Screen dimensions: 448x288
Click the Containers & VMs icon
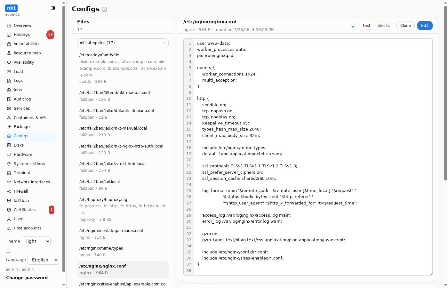click(x=9, y=118)
